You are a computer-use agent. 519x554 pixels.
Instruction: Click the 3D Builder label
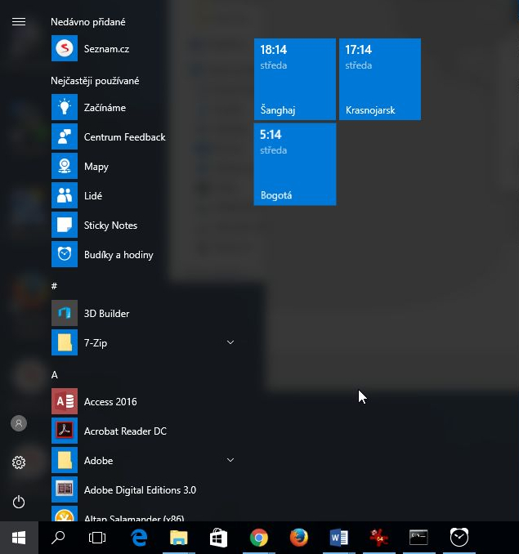point(106,314)
